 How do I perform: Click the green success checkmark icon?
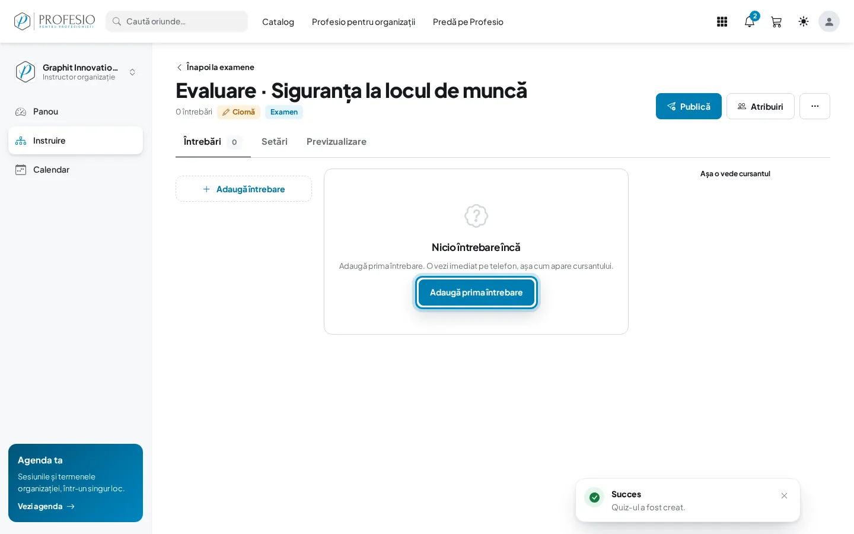(x=594, y=497)
